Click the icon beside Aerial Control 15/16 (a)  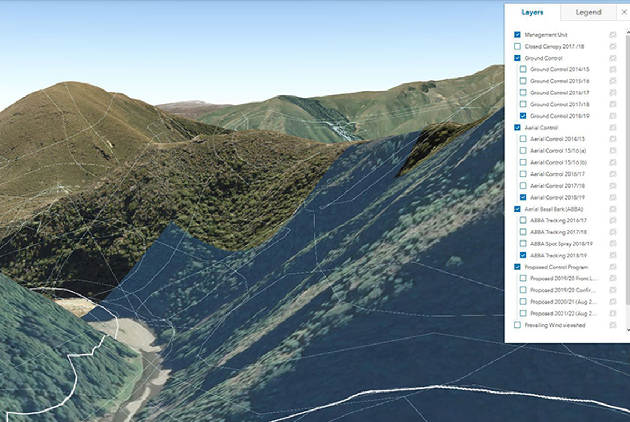click(613, 150)
